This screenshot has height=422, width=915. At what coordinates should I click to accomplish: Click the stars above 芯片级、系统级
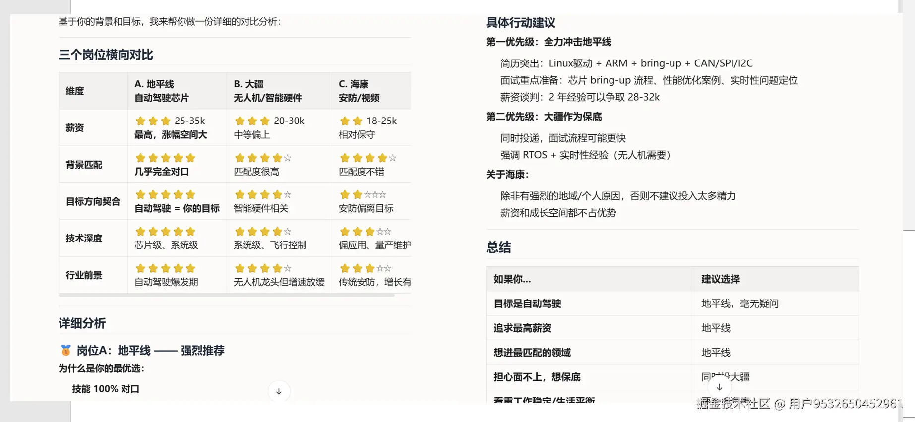(165, 232)
